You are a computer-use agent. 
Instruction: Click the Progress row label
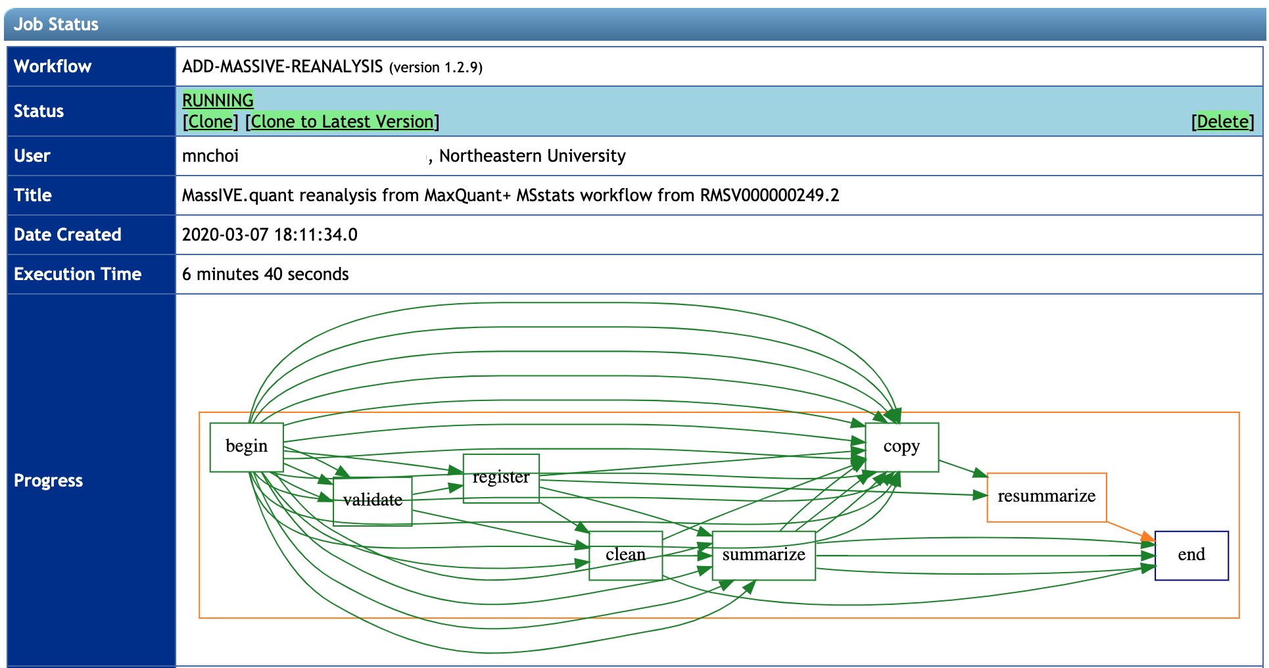(49, 481)
